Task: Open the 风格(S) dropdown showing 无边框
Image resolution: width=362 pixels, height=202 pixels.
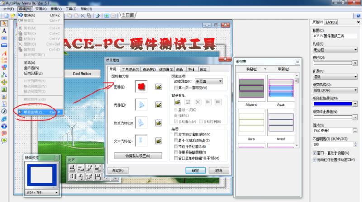Action: pos(335,50)
